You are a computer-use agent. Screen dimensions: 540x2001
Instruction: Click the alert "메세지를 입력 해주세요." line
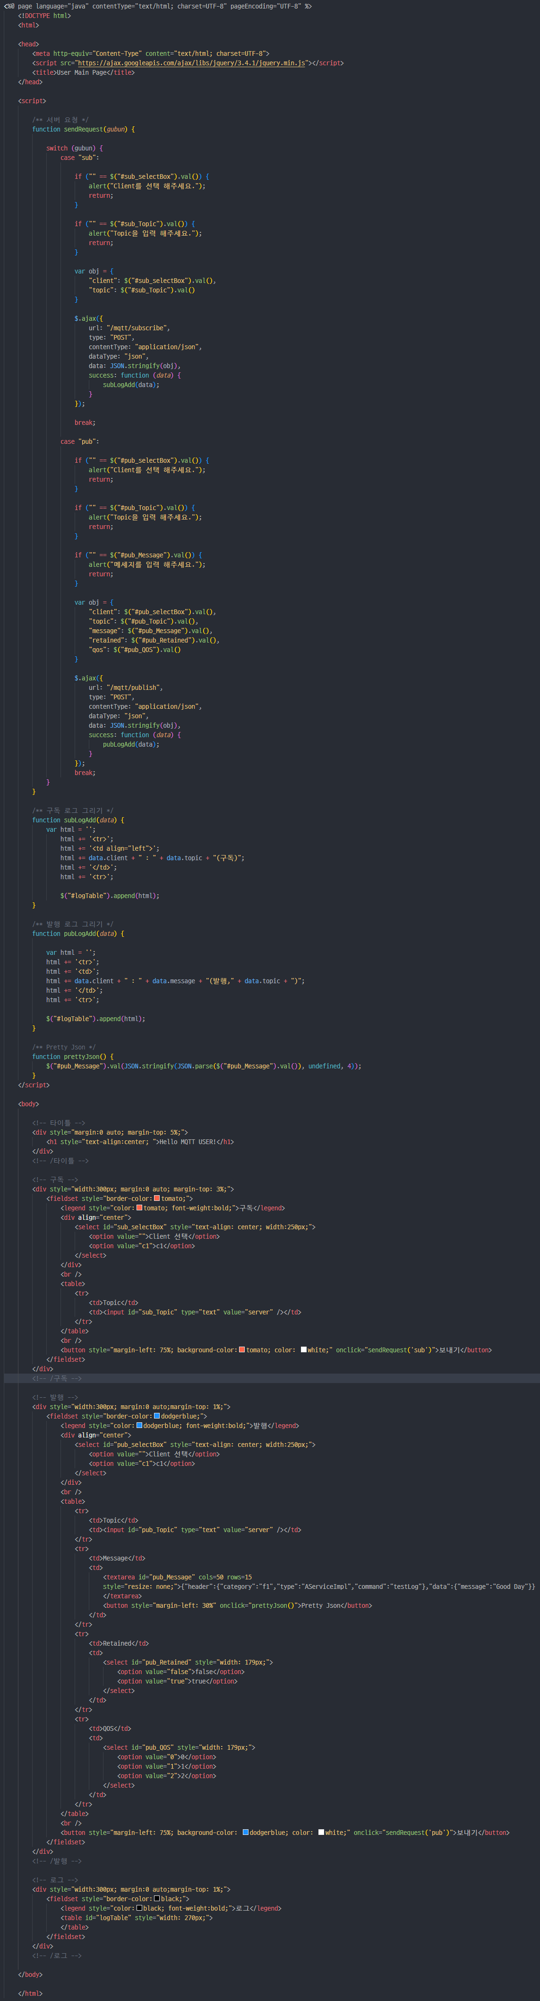[x=147, y=565]
